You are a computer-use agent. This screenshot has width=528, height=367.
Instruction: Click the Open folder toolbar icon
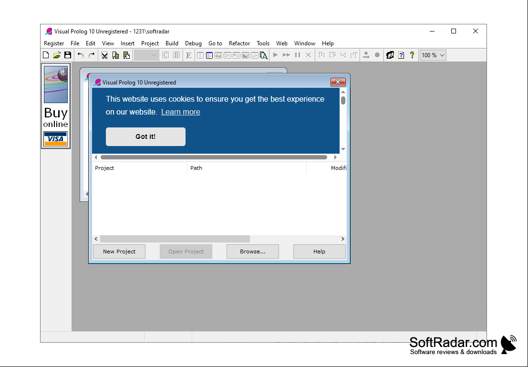[57, 55]
